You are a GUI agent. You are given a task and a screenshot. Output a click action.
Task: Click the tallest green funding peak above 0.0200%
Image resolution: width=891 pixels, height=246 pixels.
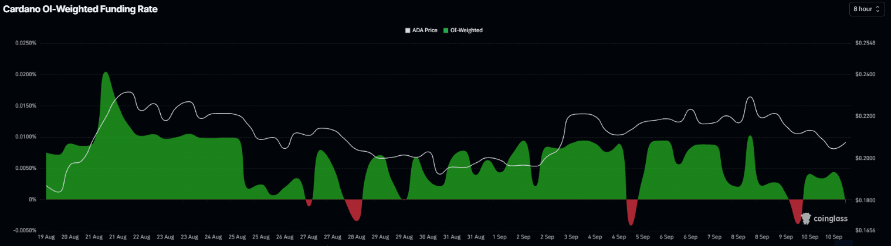point(106,76)
